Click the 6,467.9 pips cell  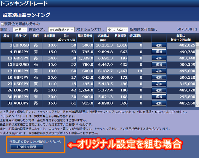(103, 65)
